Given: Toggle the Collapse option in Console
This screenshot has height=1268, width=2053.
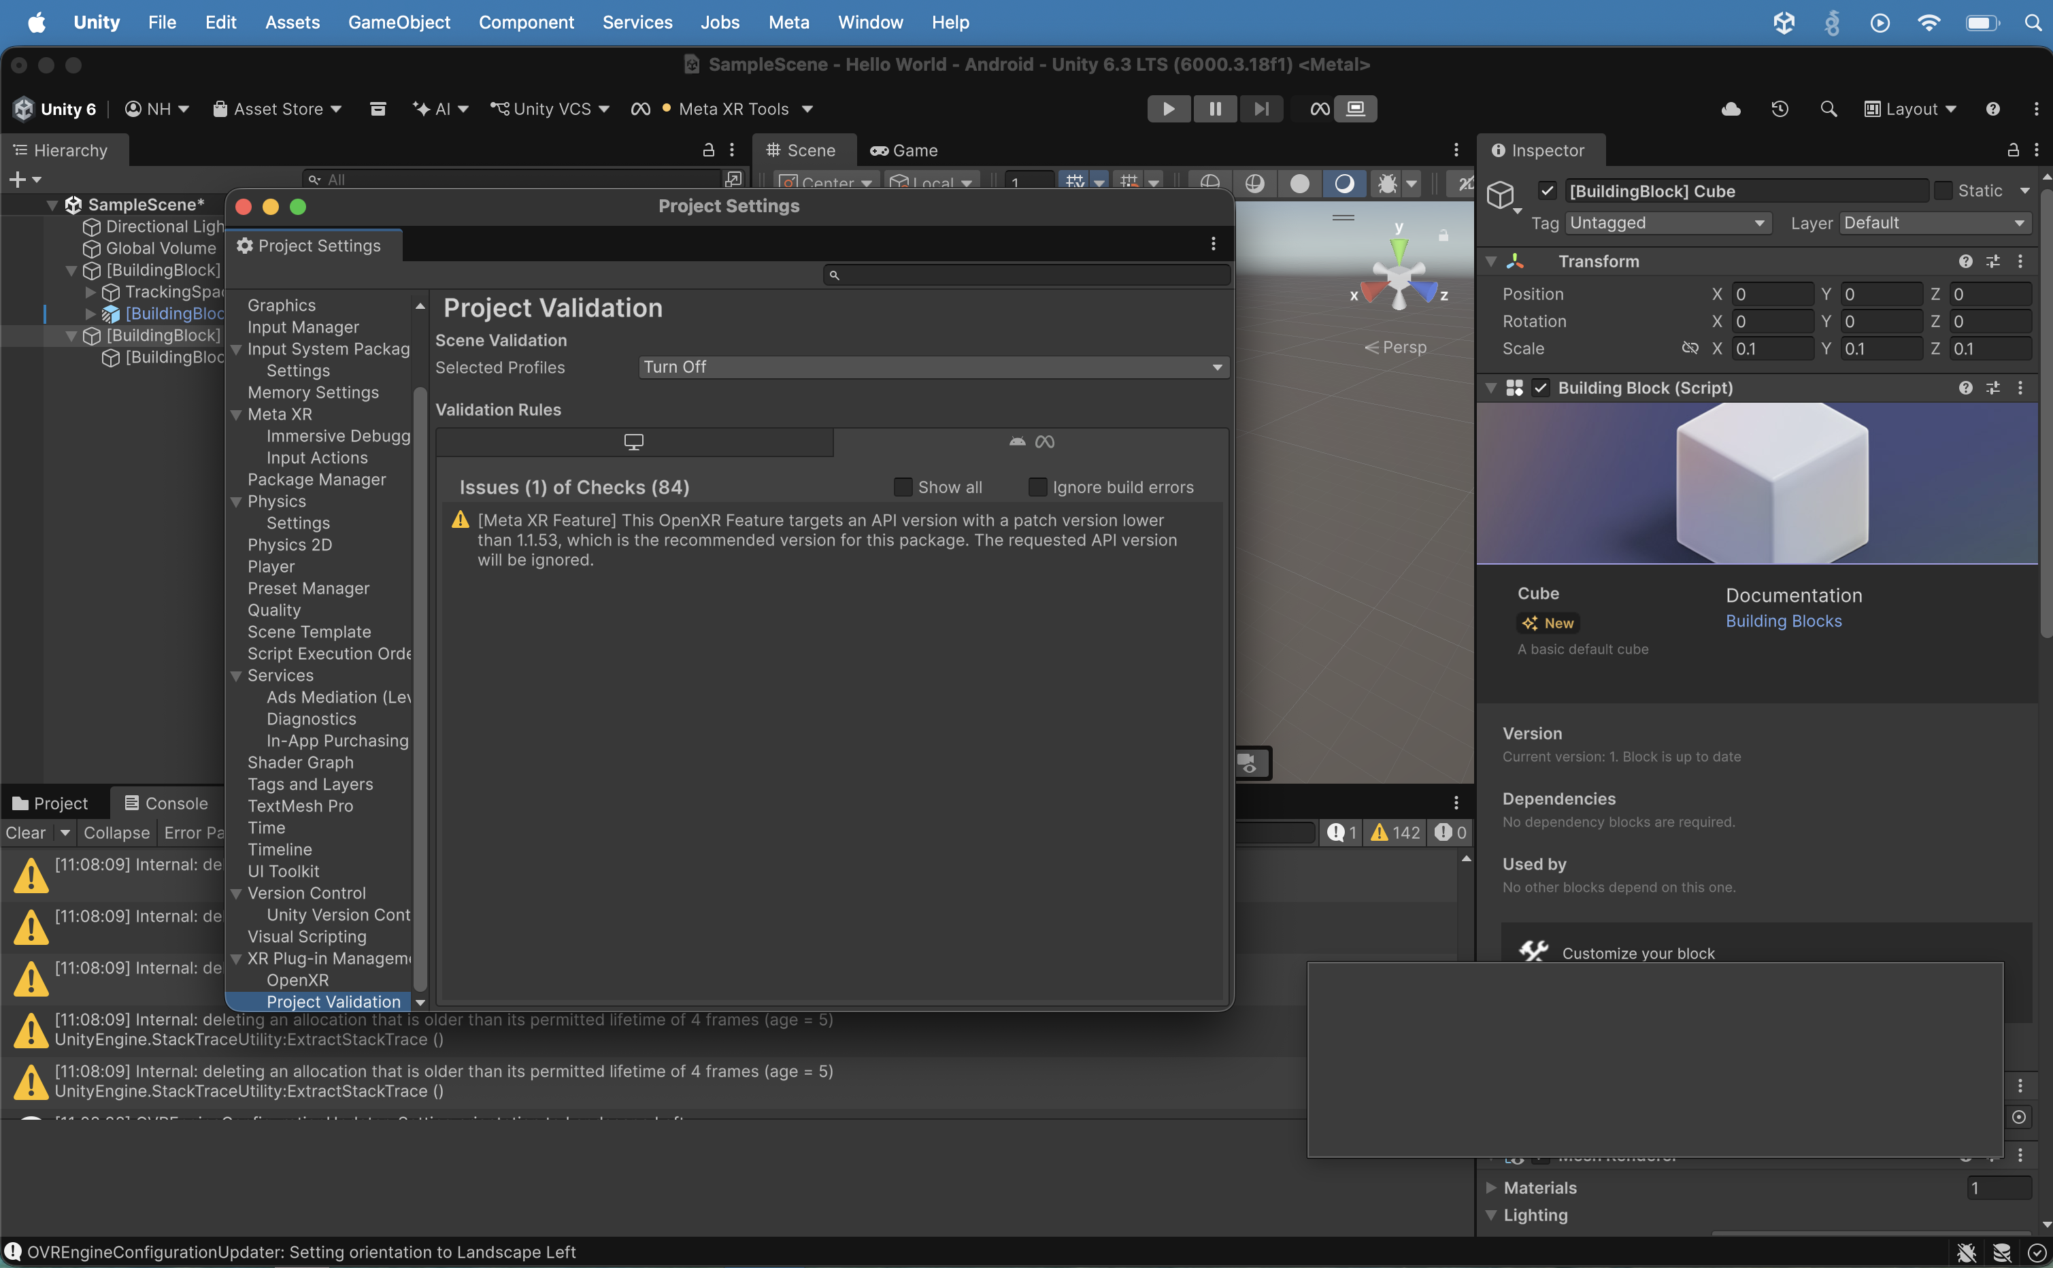Looking at the screenshot, I should pos(116,833).
